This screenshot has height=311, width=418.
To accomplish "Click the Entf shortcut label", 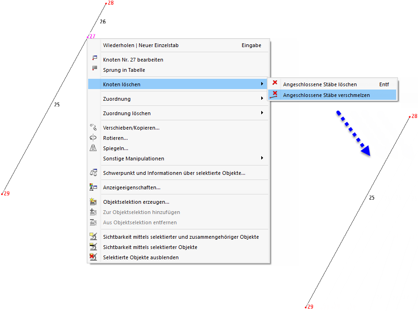I will 384,84.
